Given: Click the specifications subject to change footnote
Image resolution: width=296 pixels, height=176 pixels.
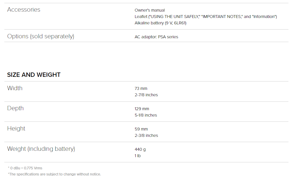Looking at the screenshot, I should [x=55, y=174].
